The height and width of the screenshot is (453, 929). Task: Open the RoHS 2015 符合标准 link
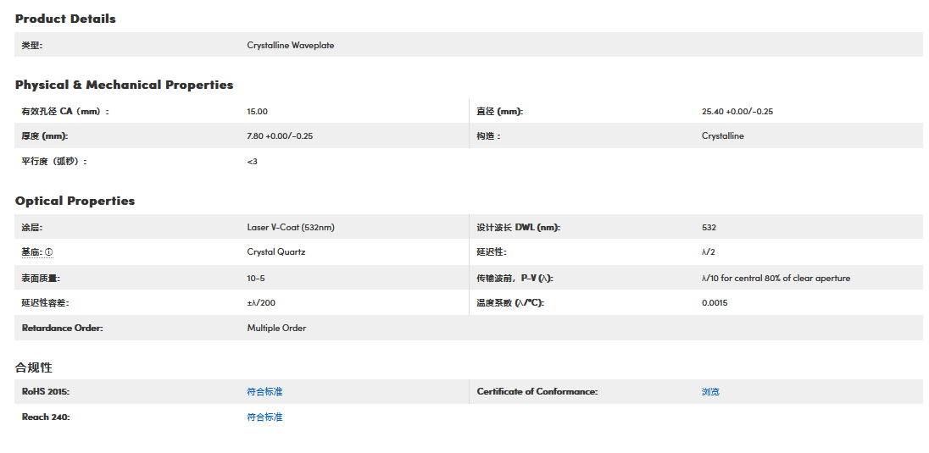click(264, 392)
